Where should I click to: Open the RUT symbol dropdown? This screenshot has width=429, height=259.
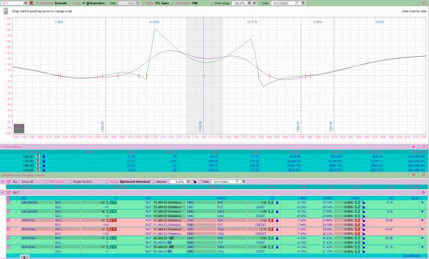(x=25, y=3)
